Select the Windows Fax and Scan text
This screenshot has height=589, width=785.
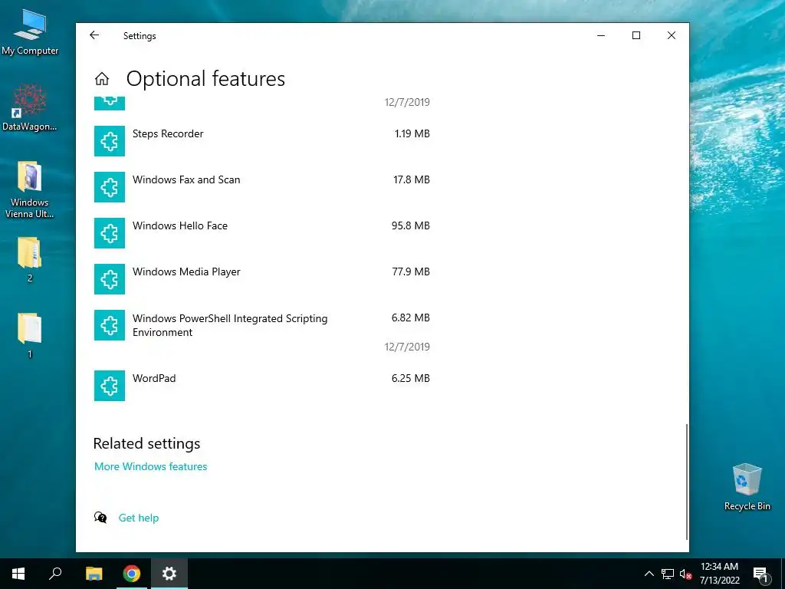point(186,179)
